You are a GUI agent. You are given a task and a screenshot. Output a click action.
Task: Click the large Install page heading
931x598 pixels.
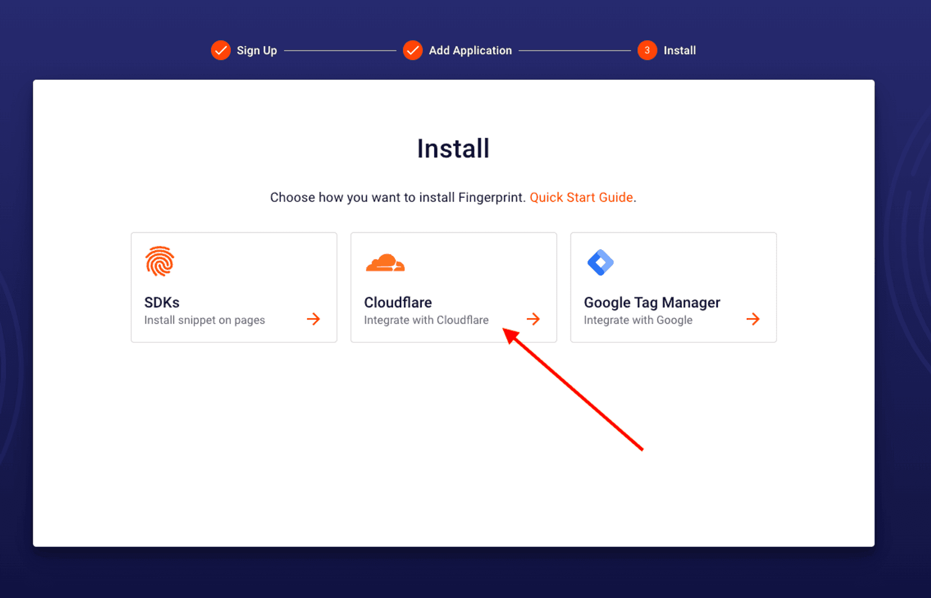453,148
